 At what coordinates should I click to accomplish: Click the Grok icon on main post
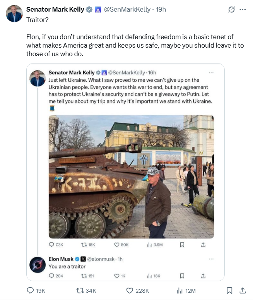coord(231,10)
